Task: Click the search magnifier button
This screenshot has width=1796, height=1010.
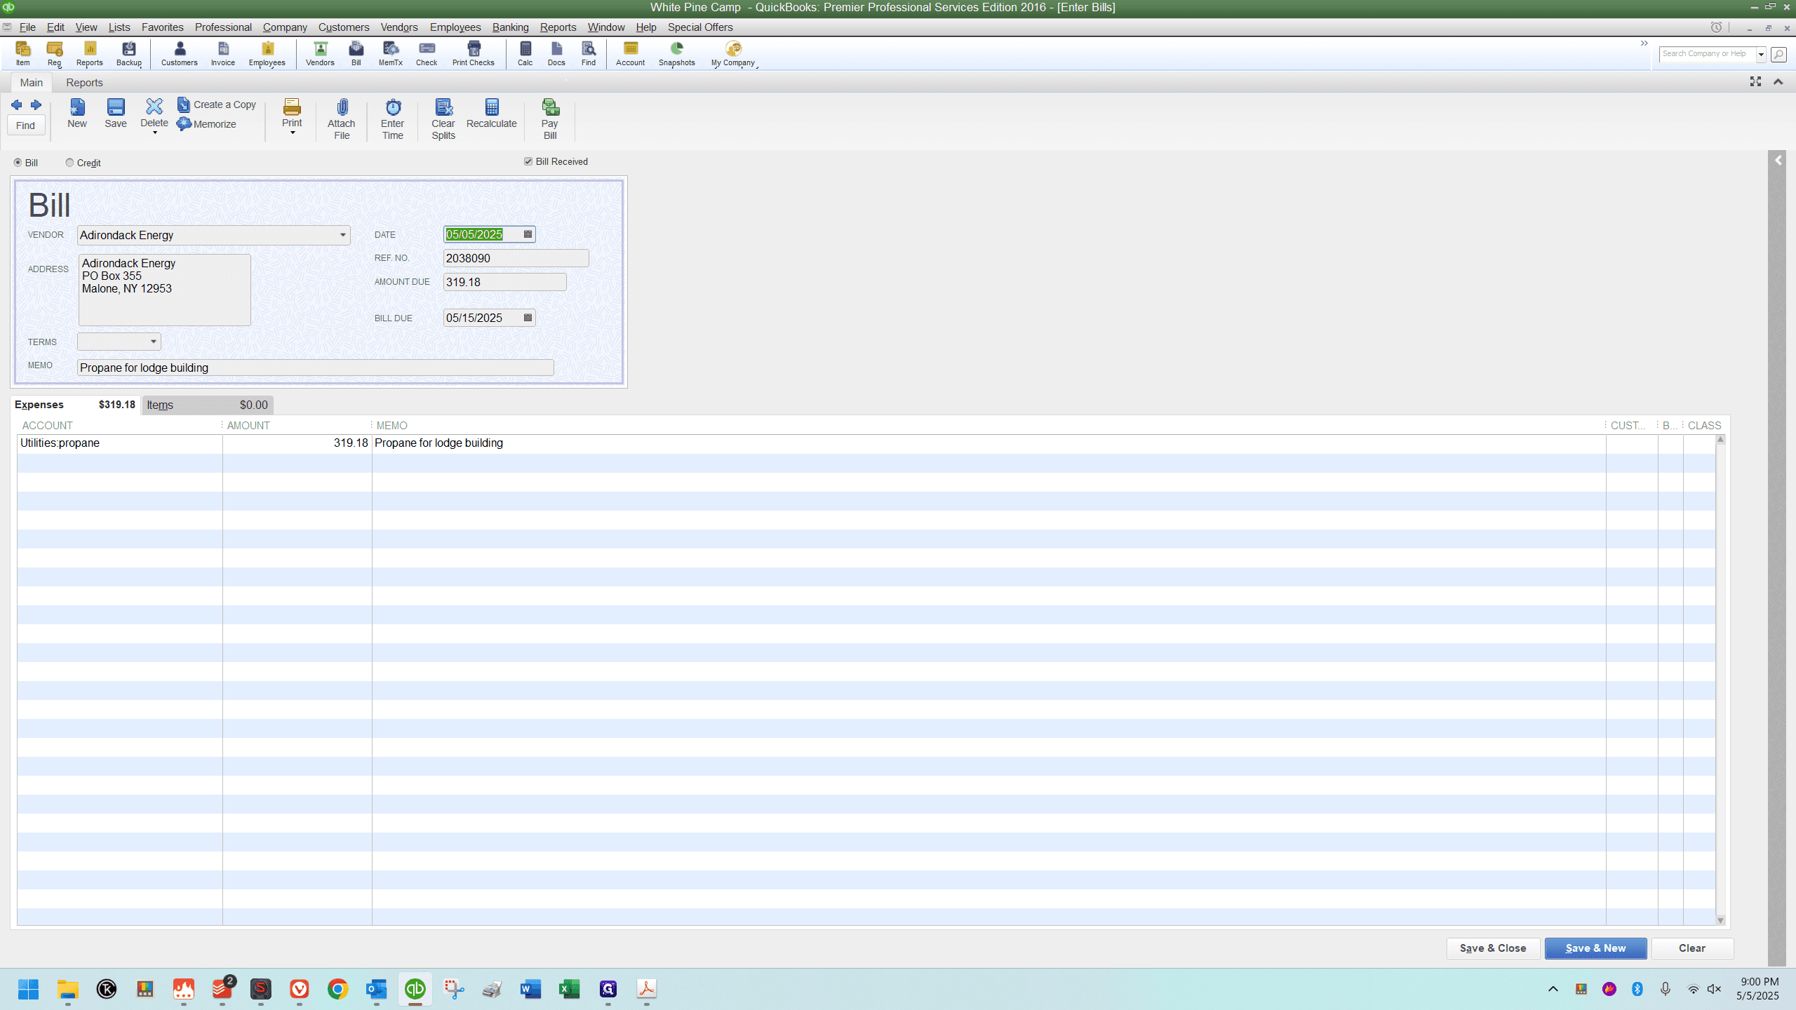Action: tap(1778, 54)
